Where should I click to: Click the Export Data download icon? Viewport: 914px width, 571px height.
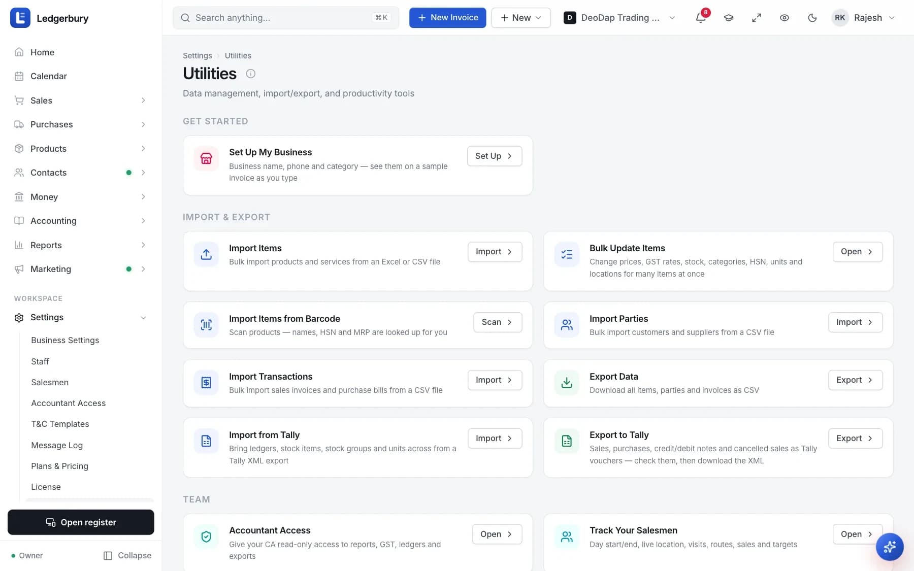click(x=567, y=383)
